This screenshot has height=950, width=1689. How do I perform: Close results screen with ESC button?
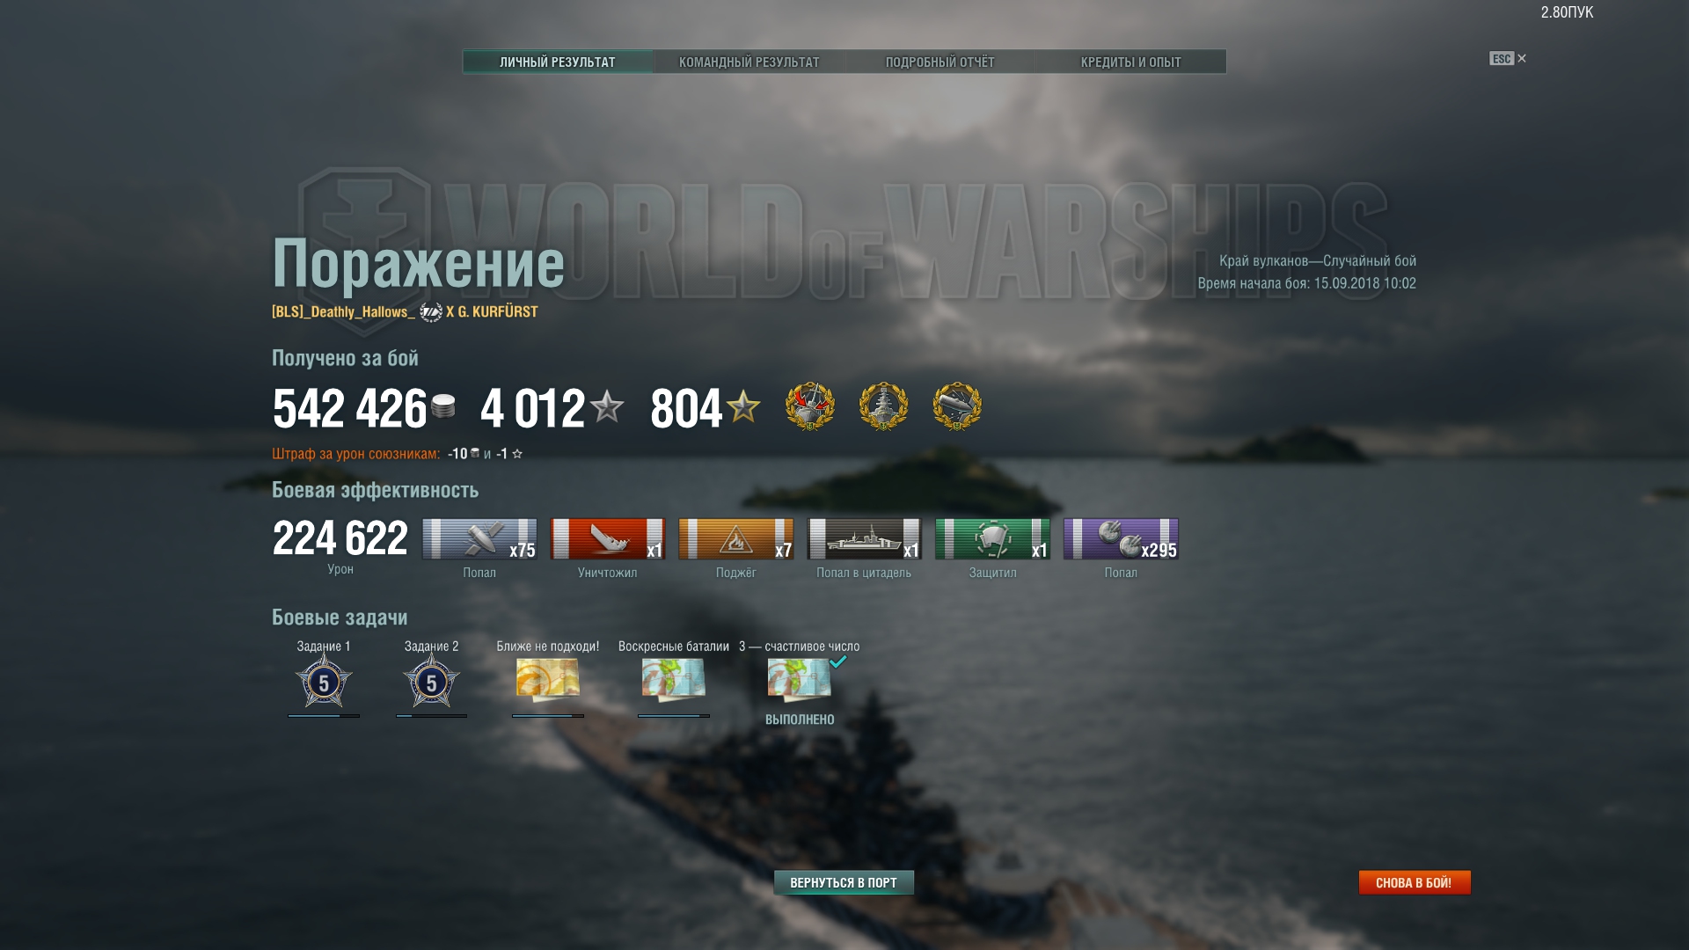coord(1508,59)
